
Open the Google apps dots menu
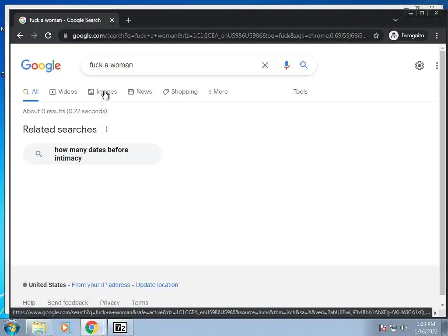coord(437,66)
